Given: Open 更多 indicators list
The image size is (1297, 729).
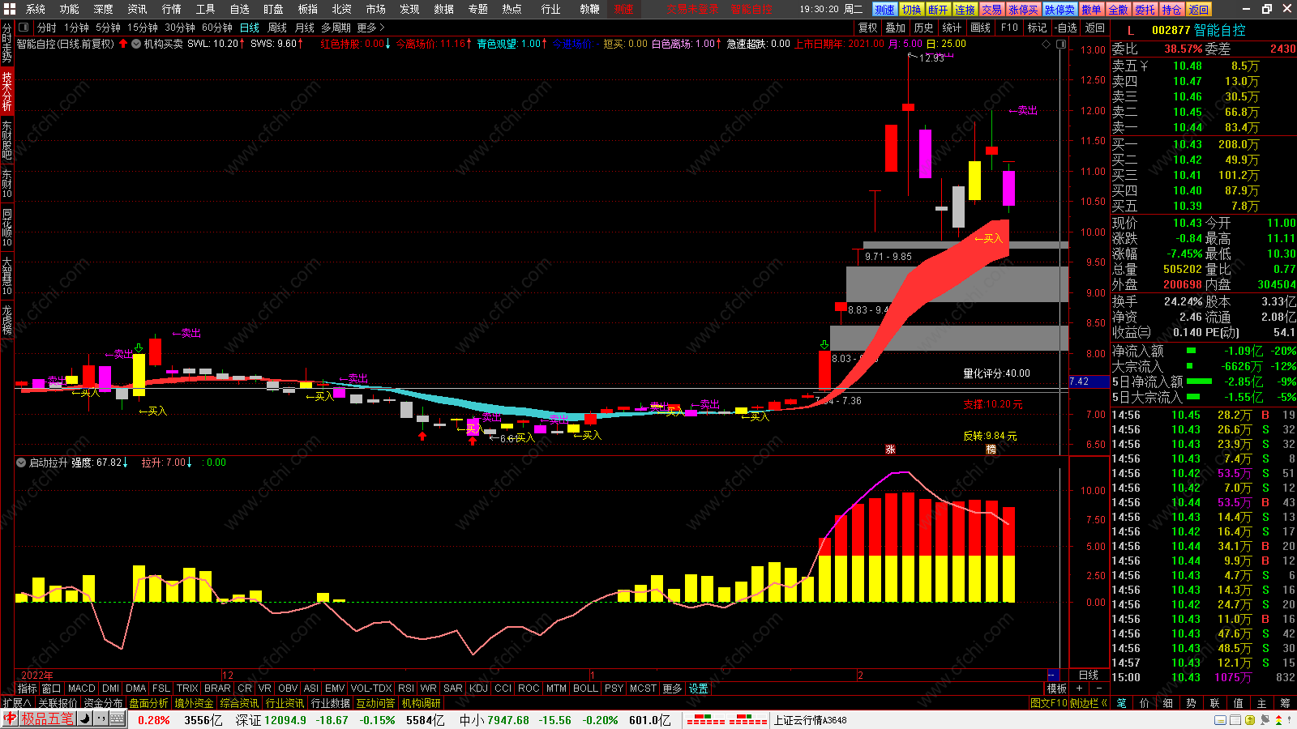Looking at the screenshot, I should click(672, 688).
